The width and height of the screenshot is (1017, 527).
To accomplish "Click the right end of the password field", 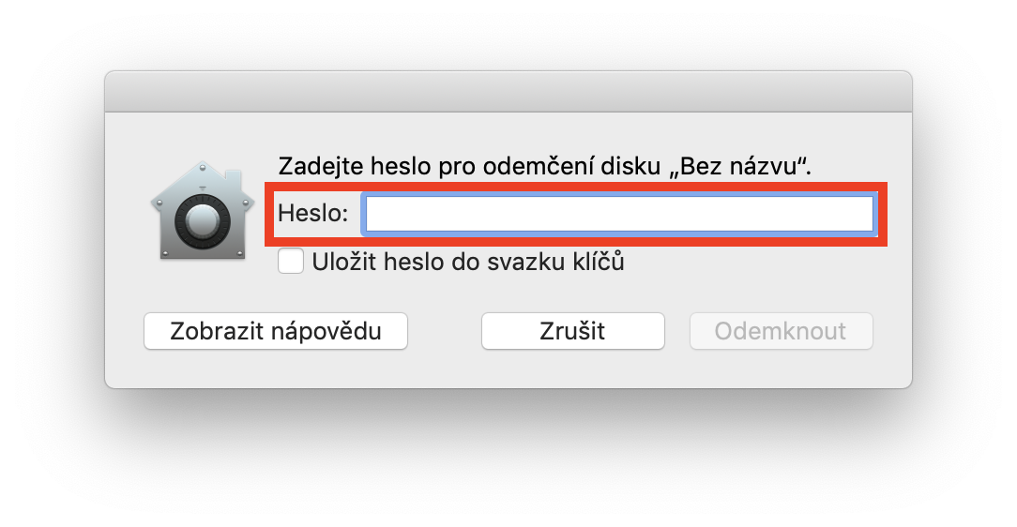I will 858,215.
